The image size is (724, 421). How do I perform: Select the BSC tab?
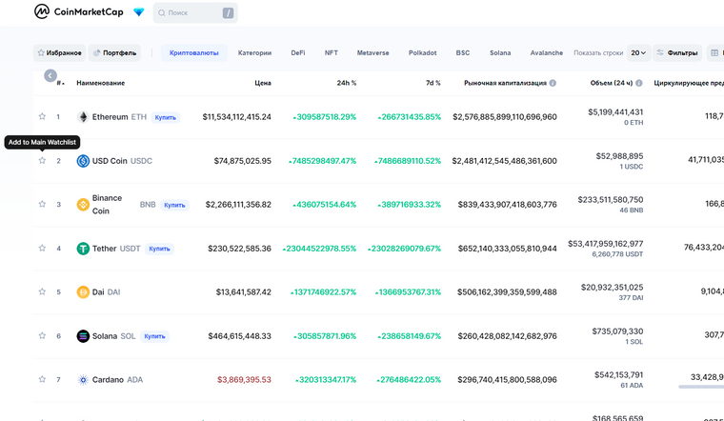463,52
